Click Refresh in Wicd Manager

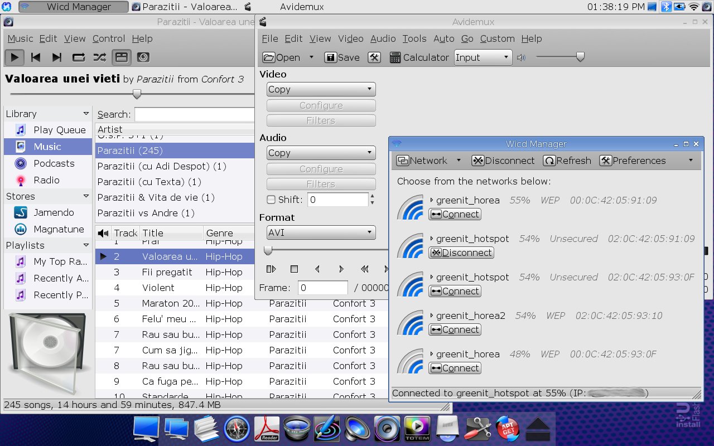567,161
